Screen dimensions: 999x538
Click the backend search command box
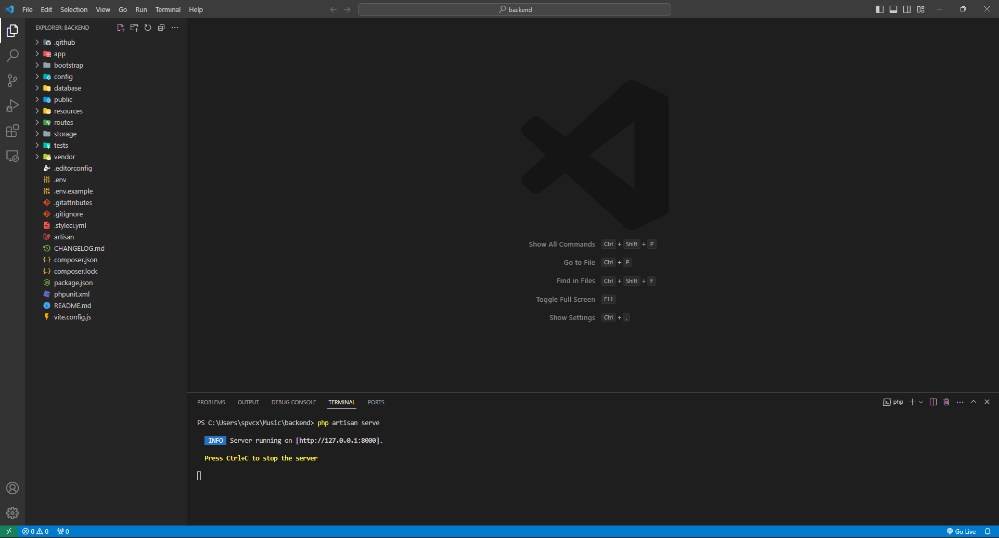point(514,9)
